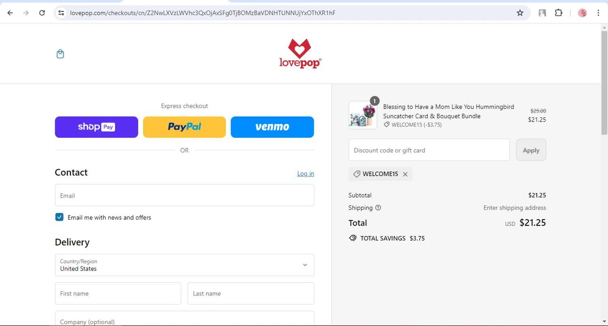Click the Delivery heading
The width and height of the screenshot is (608, 326).
coord(72,242)
